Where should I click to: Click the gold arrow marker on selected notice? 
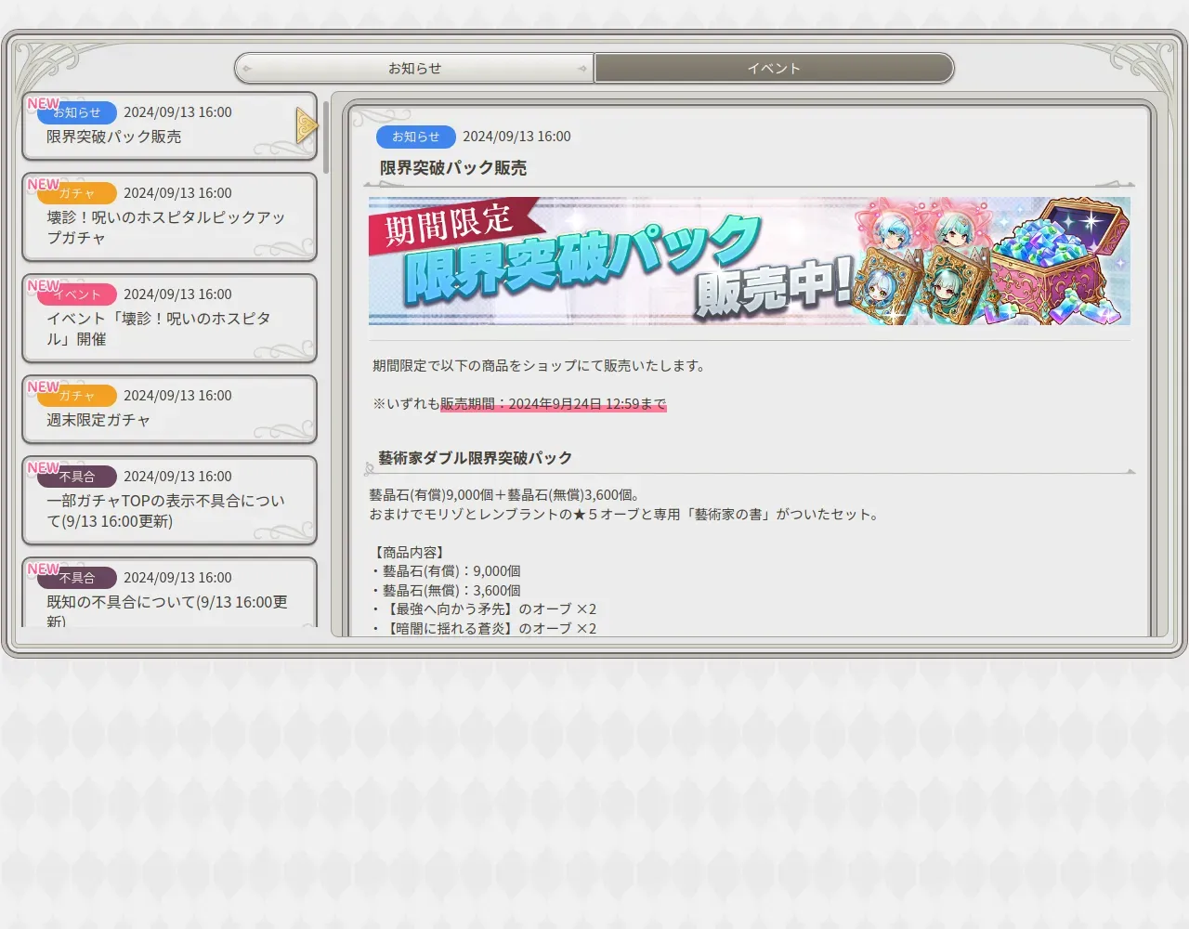click(307, 125)
